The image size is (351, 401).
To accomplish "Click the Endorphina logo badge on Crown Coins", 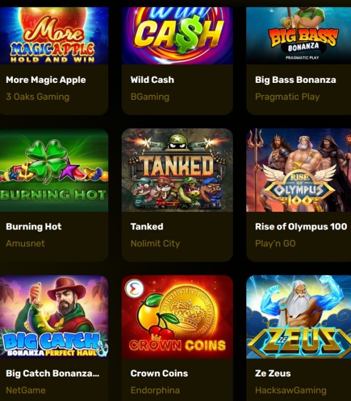I will [135, 288].
